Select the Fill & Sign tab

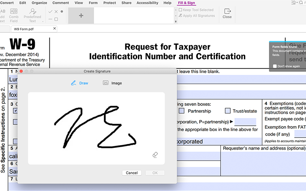186,3
